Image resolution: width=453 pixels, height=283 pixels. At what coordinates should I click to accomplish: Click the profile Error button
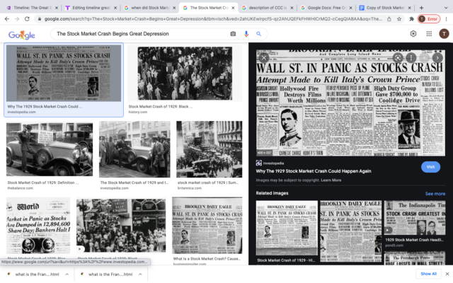429,19
